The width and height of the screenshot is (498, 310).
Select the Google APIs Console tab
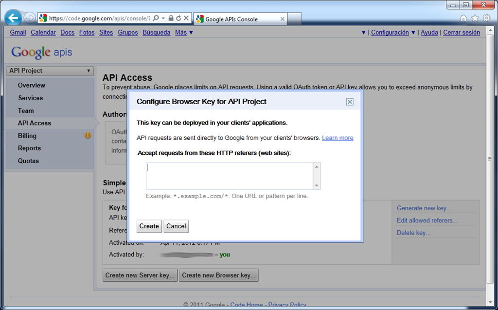[240, 19]
